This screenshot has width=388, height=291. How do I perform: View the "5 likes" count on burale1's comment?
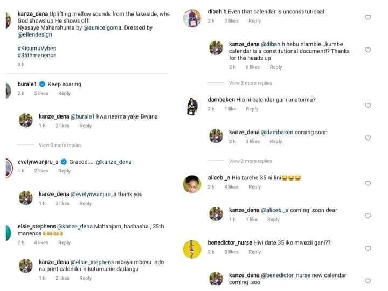pos(41,93)
